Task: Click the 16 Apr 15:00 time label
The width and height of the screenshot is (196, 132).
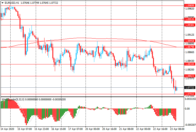Action: pyautogui.click(x=59, y=129)
